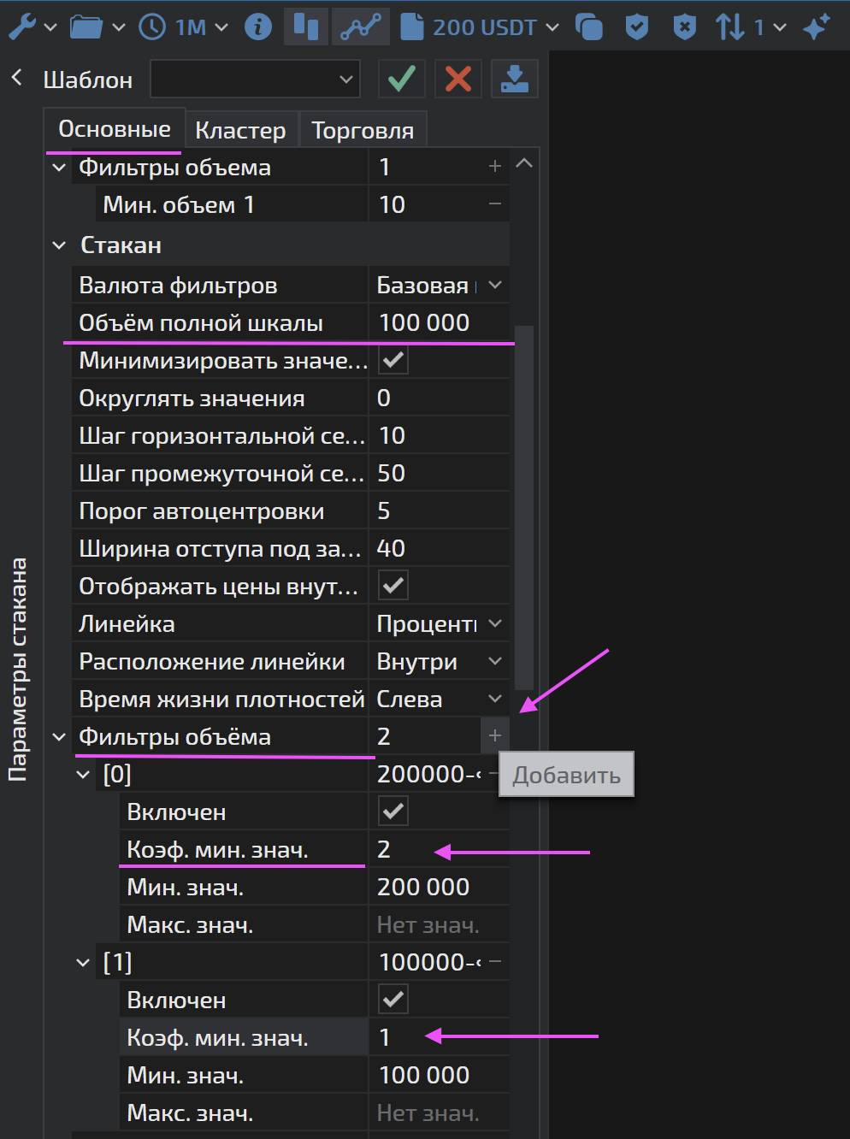Collapse the Стакан section

[59, 245]
